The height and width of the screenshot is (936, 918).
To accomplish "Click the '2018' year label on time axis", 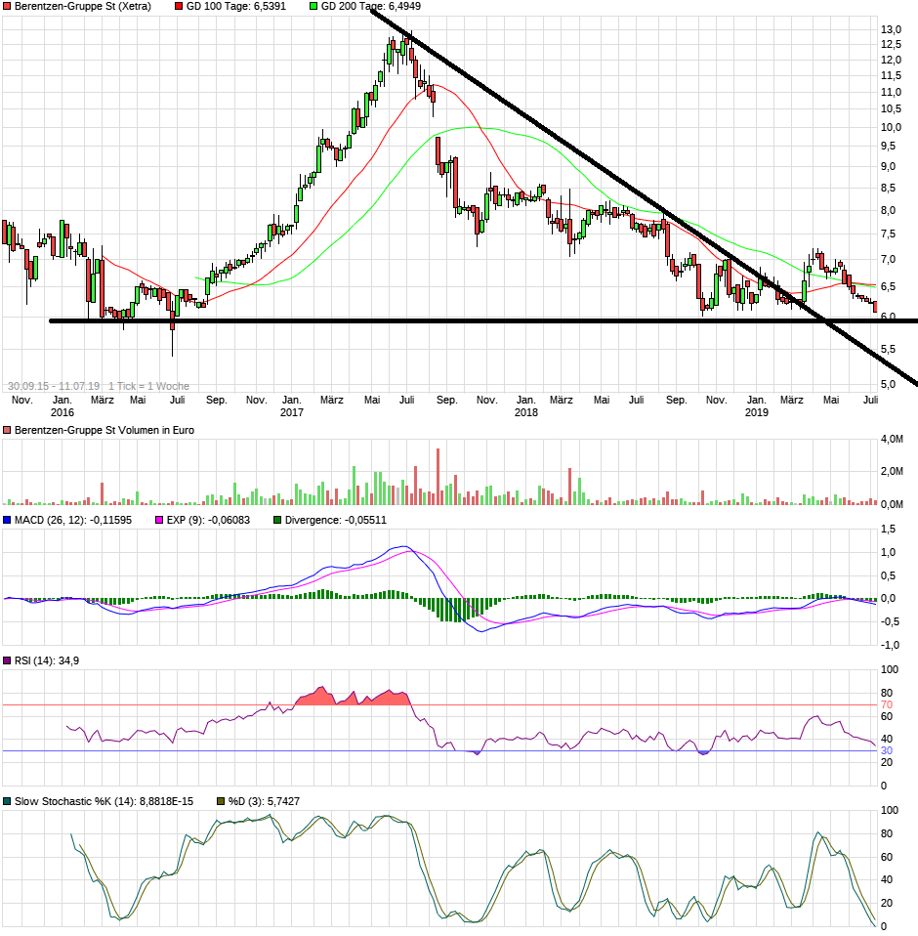I will coord(526,412).
